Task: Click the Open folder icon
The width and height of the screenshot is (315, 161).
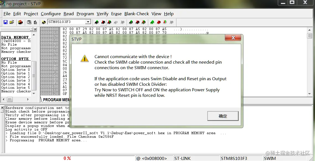Action: (12, 22)
